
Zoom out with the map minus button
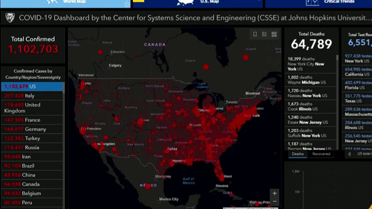point(275,202)
